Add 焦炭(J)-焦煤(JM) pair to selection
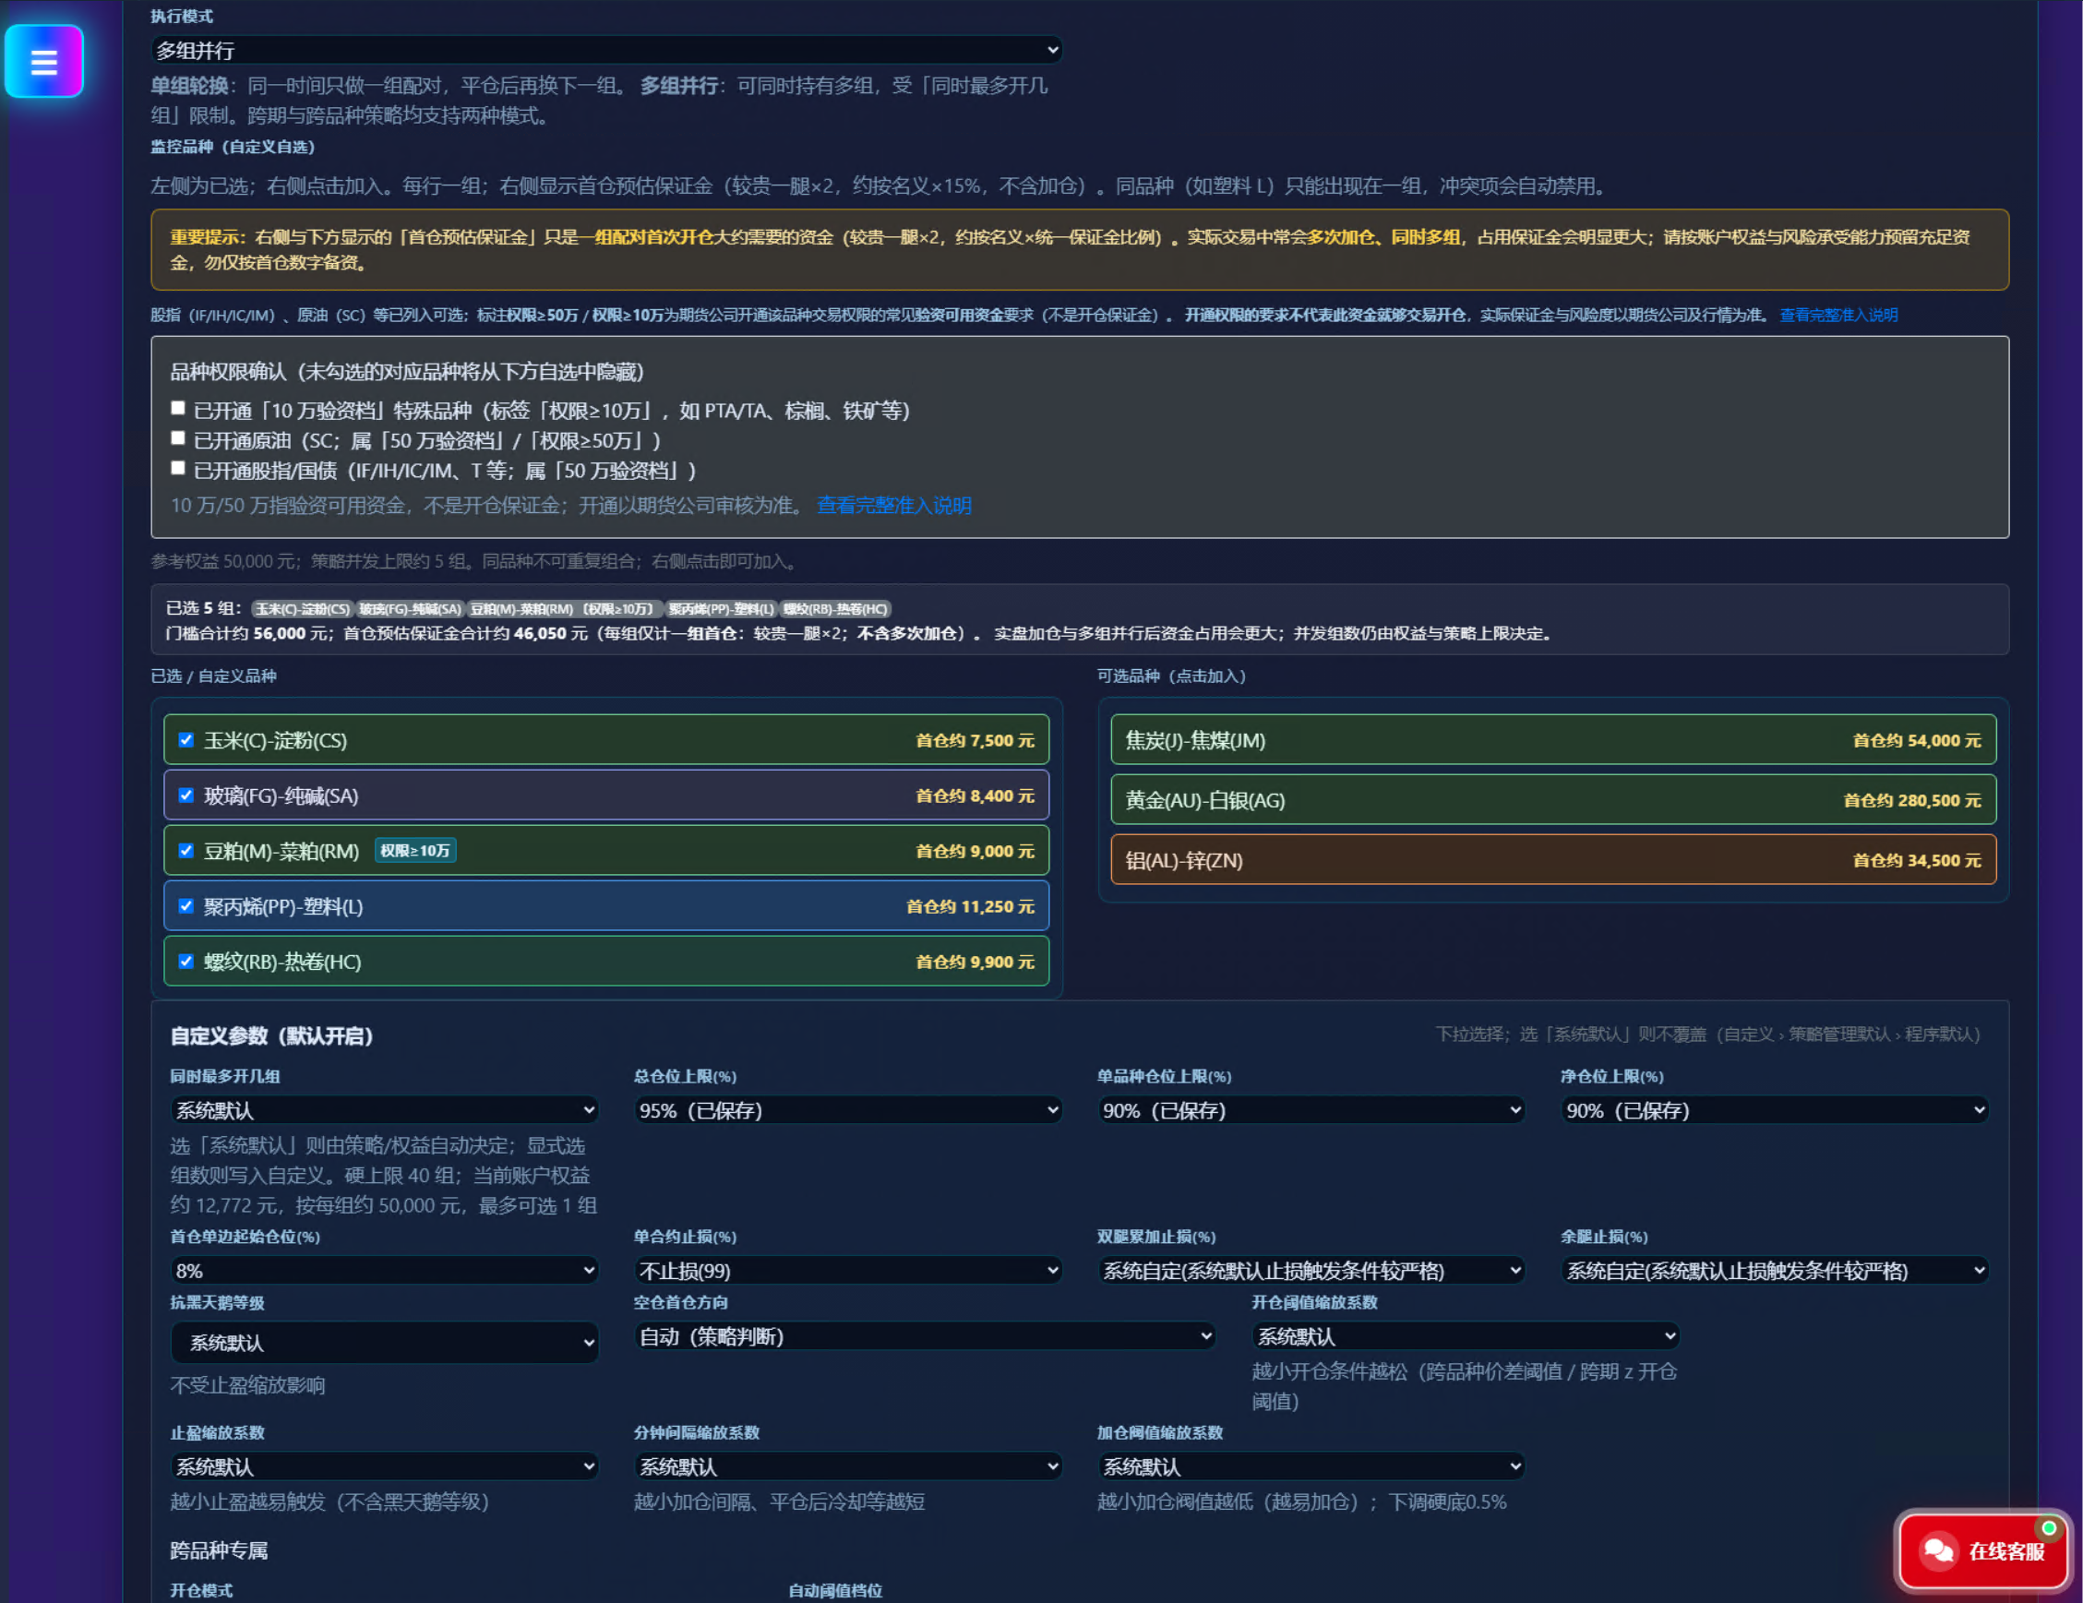Screen dimensions: 2083x1603 (x=1552, y=740)
